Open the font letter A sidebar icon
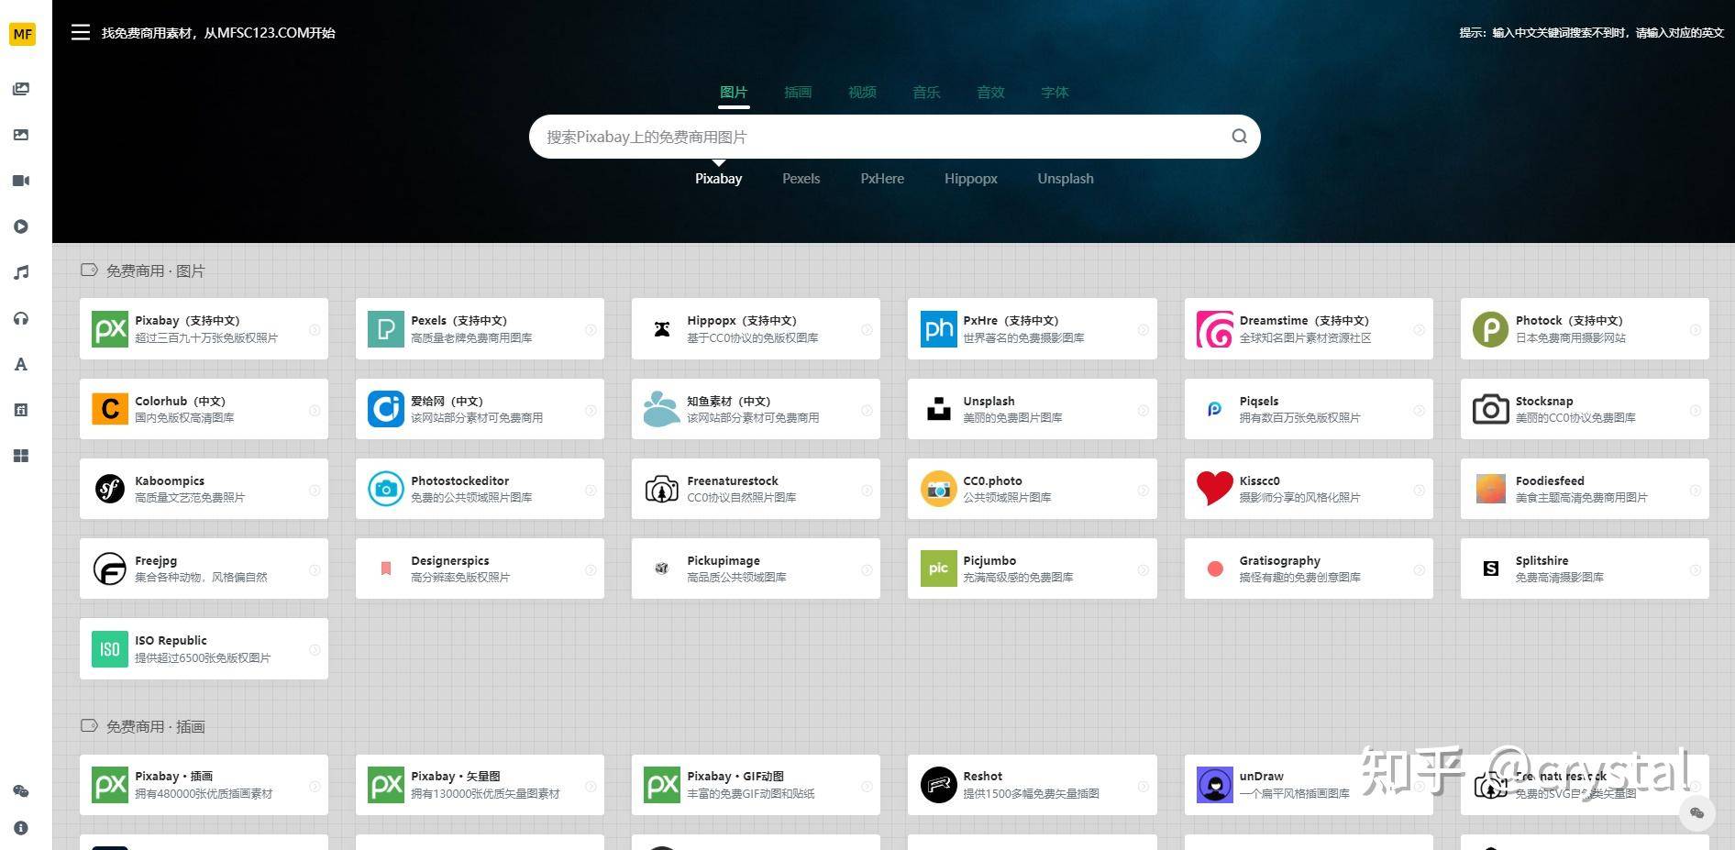The image size is (1735, 850). pos(21,364)
